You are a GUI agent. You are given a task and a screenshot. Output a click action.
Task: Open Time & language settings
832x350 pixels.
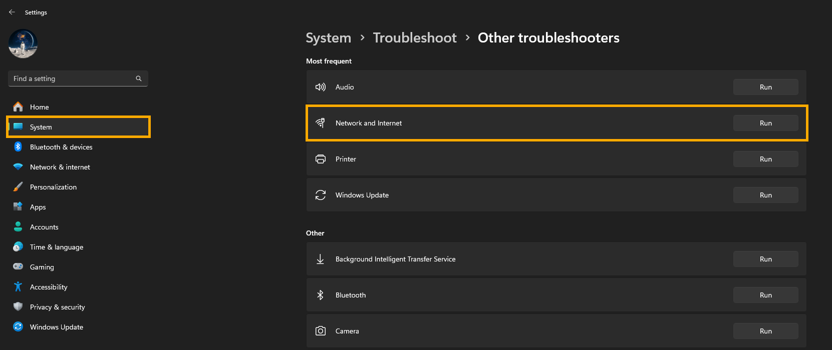click(78, 247)
